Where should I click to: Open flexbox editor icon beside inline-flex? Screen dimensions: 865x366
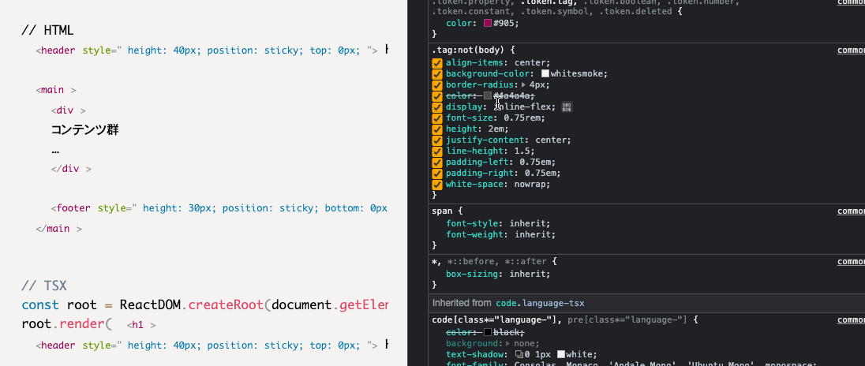click(567, 107)
